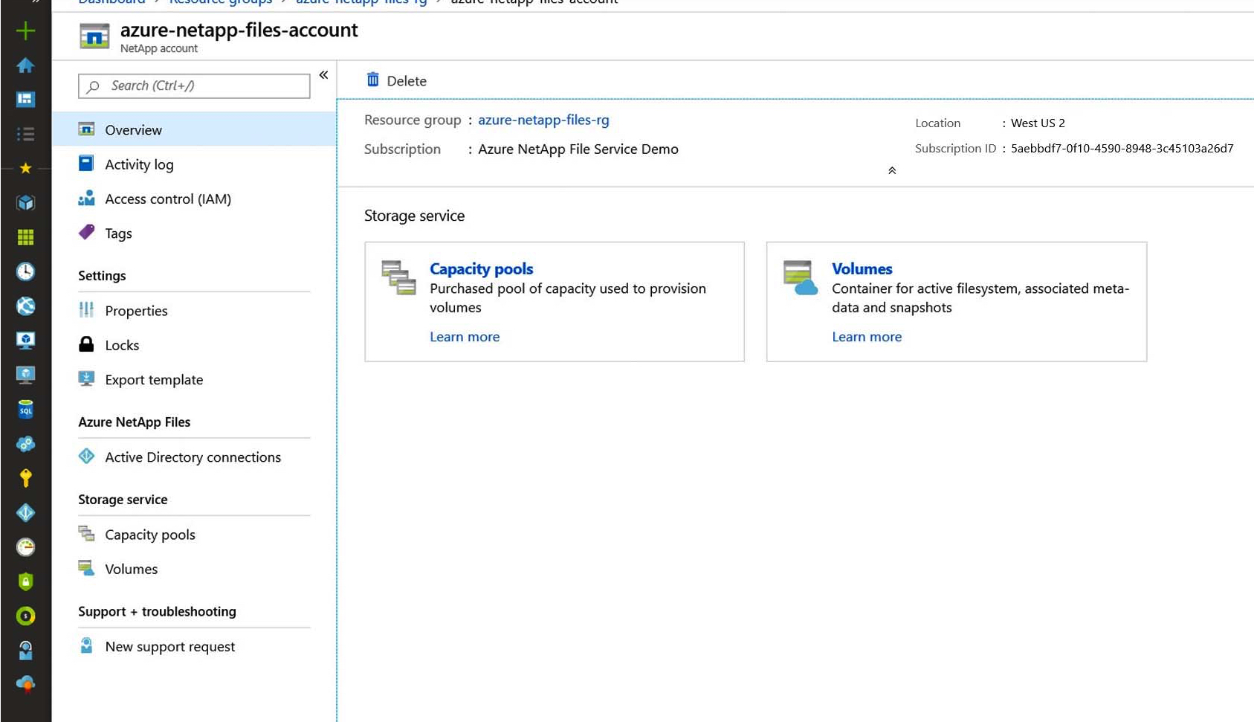Click the green plus Create a resource icon

coord(25,30)
